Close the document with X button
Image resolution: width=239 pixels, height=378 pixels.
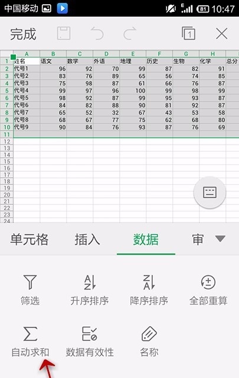click(x=222, y=33)
